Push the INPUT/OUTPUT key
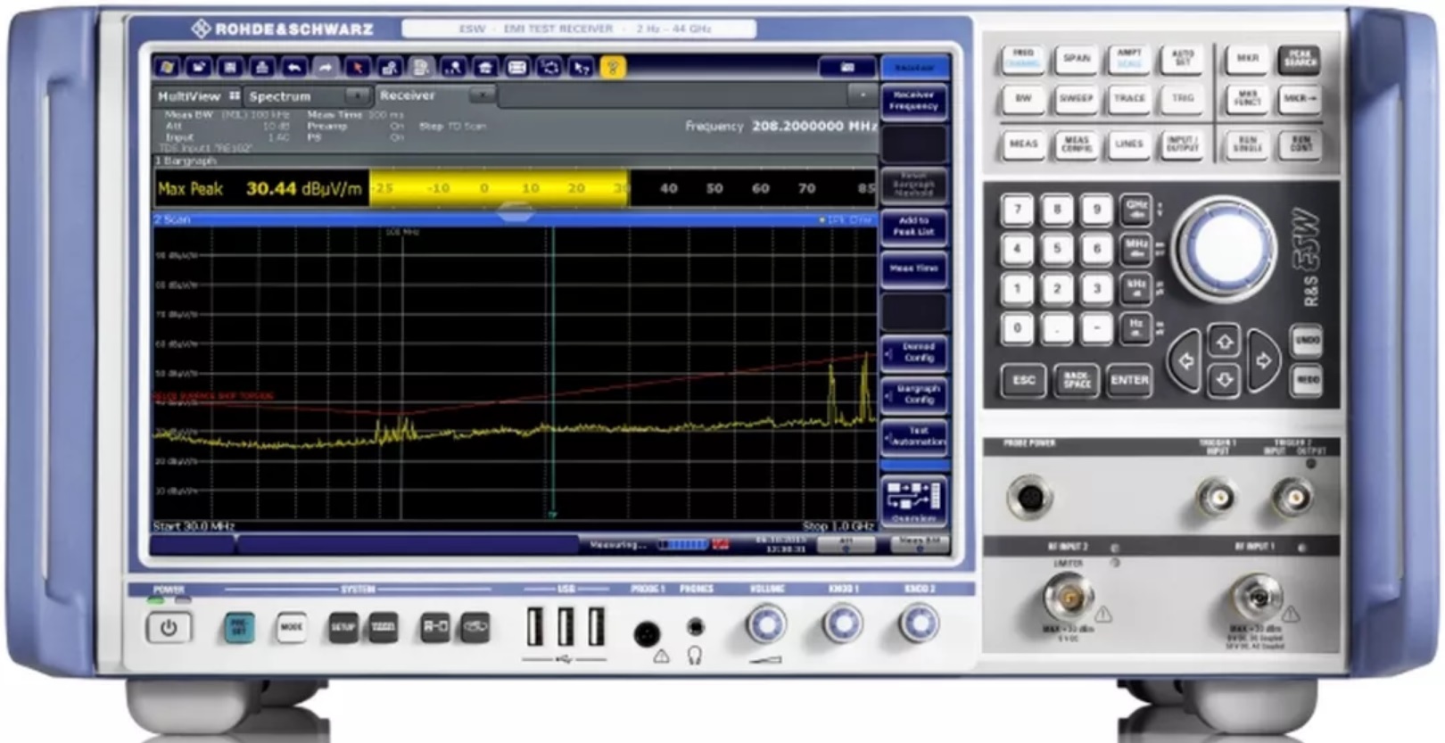Image resolution: width=1445 pixels, height=743 pixels. pyautogui.click(x=1182, y=144)
